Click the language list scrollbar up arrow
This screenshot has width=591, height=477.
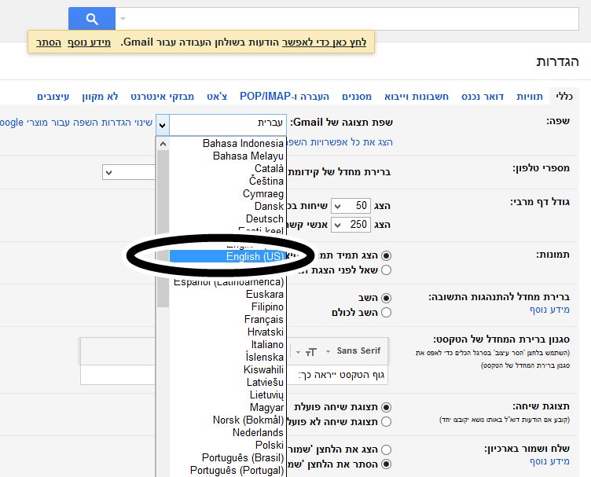pyautogui.click(x=162, y=144)
